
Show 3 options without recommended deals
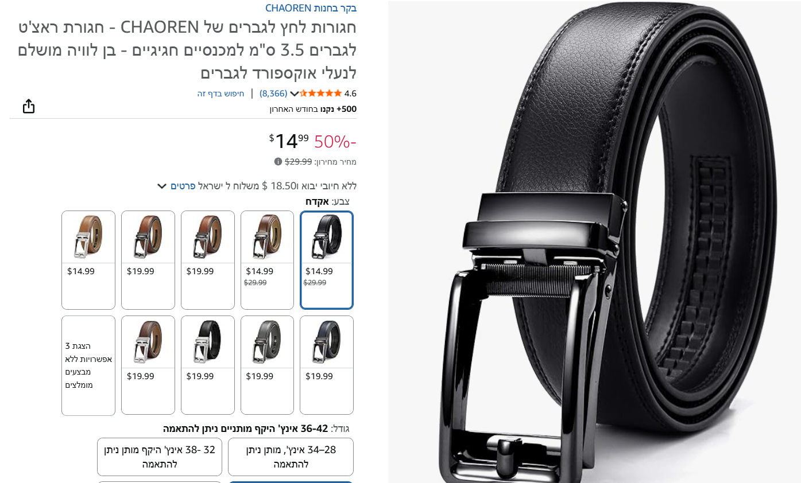tap(88, 365)
